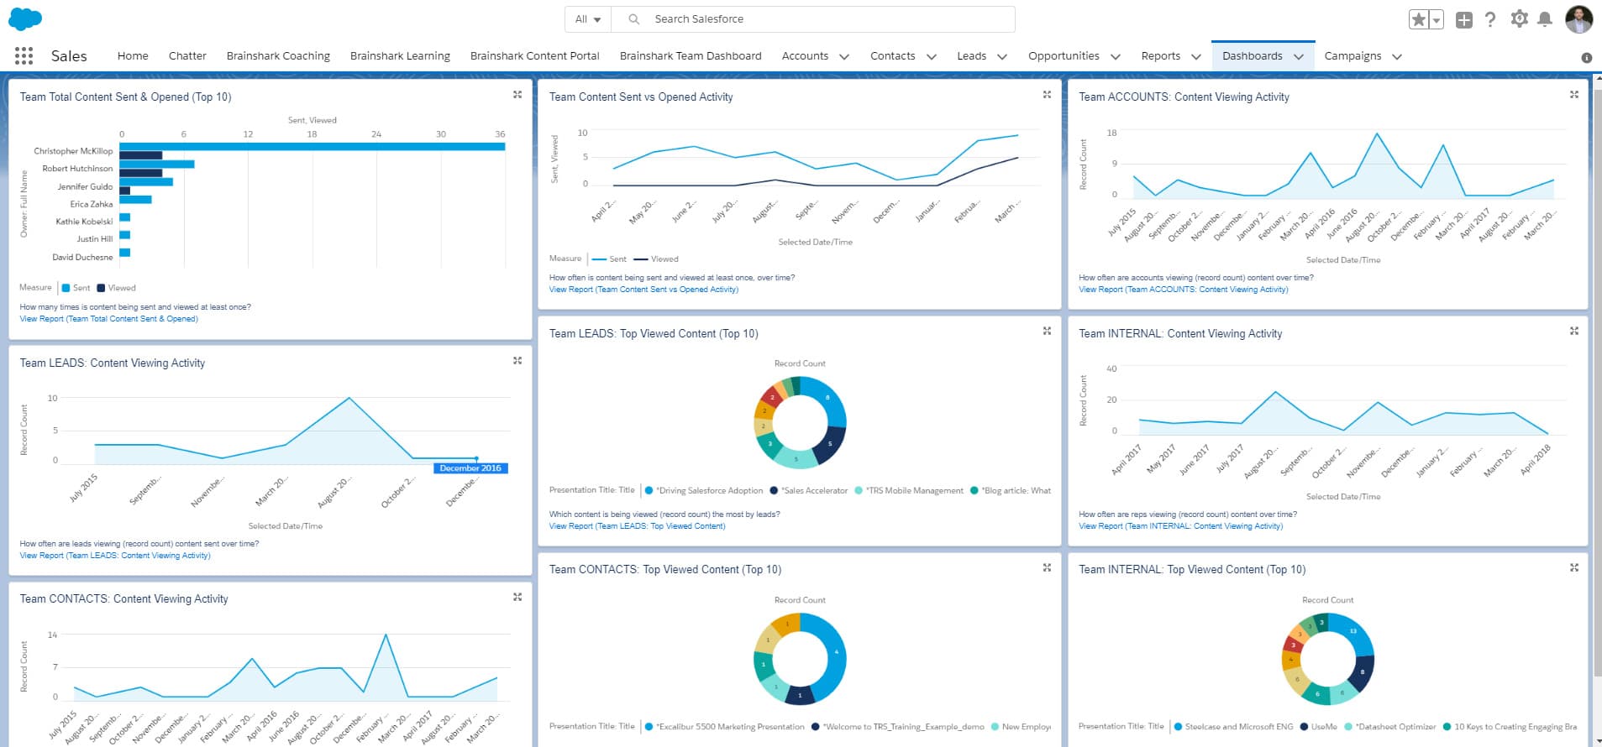The width and height of the screenshot is (1602, 747).
Task: Open View Report Team Total Content Sent & Opened
Action: click(108, 319)
